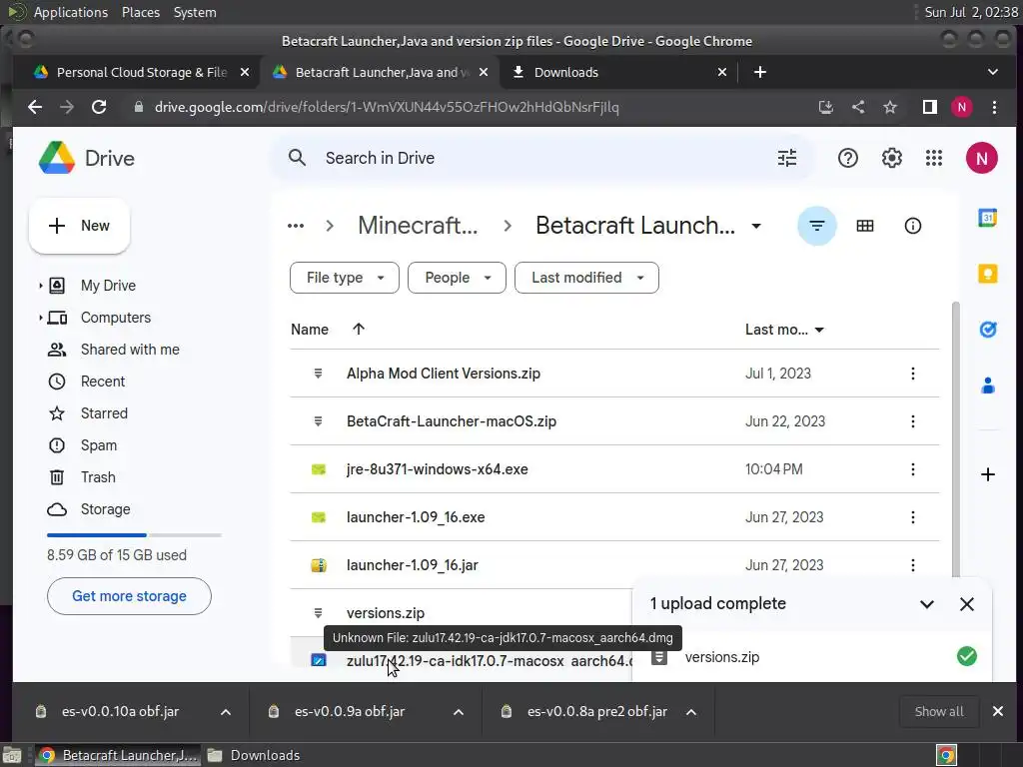Viewport: 1023px width, 767px height.
Task: Go back in Chrome
Action: pos(35,107)
